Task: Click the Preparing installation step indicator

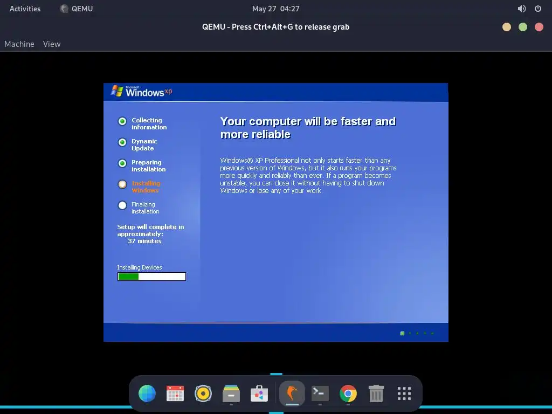Action: tap(122, 163)
